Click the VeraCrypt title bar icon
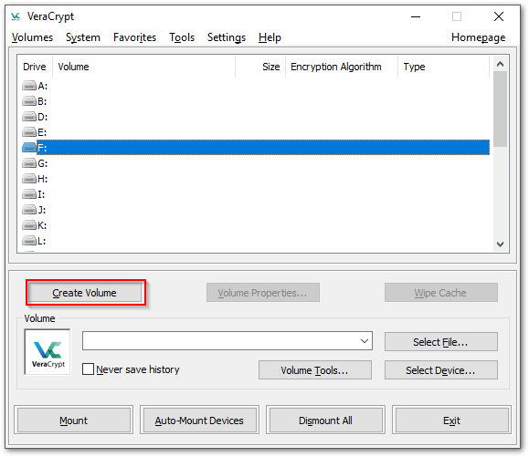 point(16,16)
